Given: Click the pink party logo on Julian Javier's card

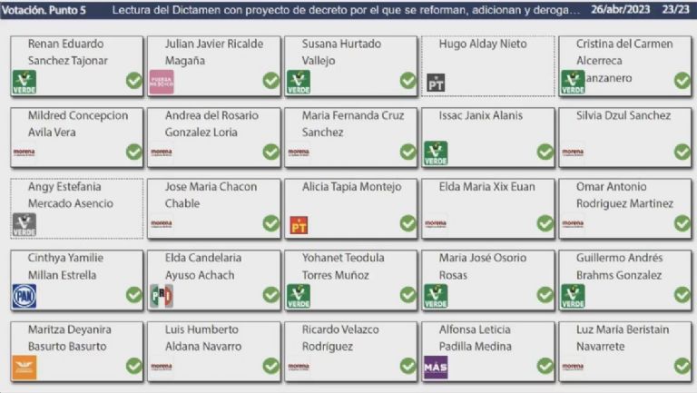Looking at the screenshot, I should [162, 82].
